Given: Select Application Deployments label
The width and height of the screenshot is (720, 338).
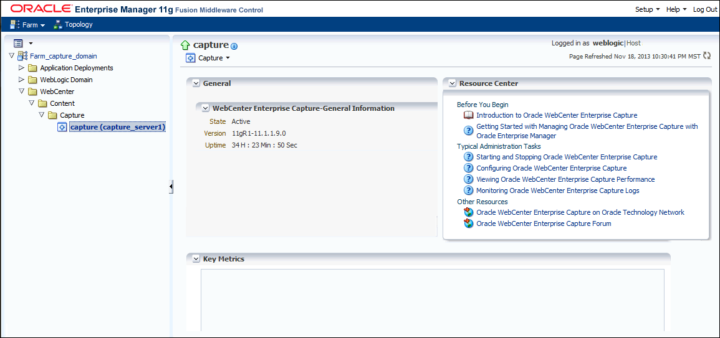Looking at the screenshot, I should point(77,68).
